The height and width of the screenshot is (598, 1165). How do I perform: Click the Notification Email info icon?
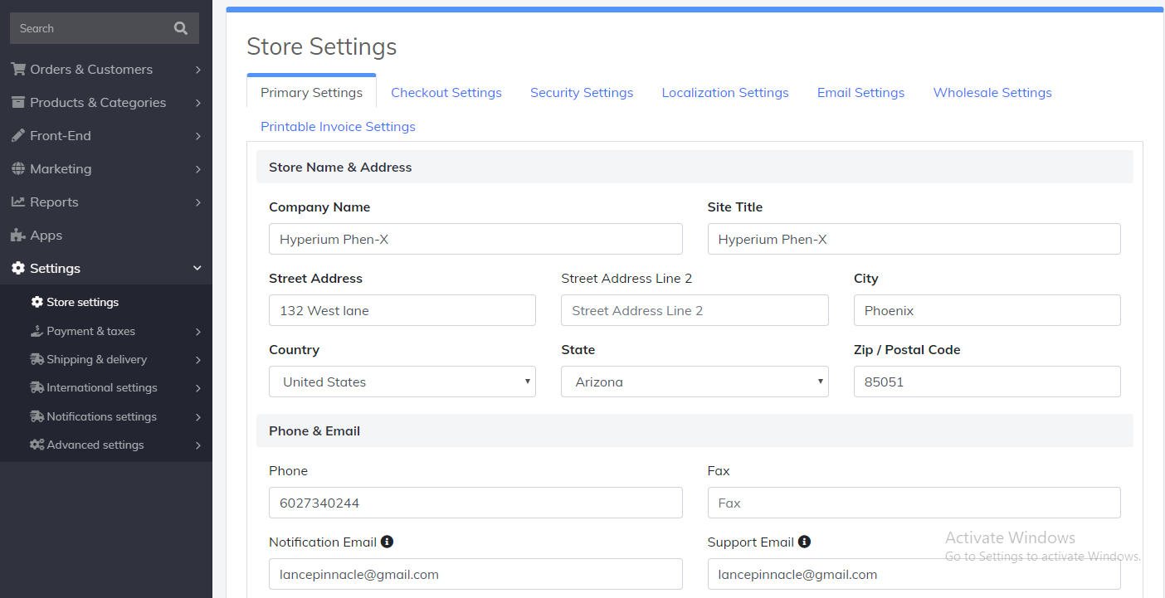tap(387, 542)
